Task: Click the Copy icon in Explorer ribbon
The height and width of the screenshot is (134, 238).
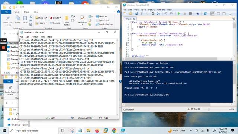Action: point(17,19)
